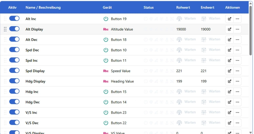254x134 pixels.
Task: Click the edit icon for Spd Display
Action: click(230, 71)
